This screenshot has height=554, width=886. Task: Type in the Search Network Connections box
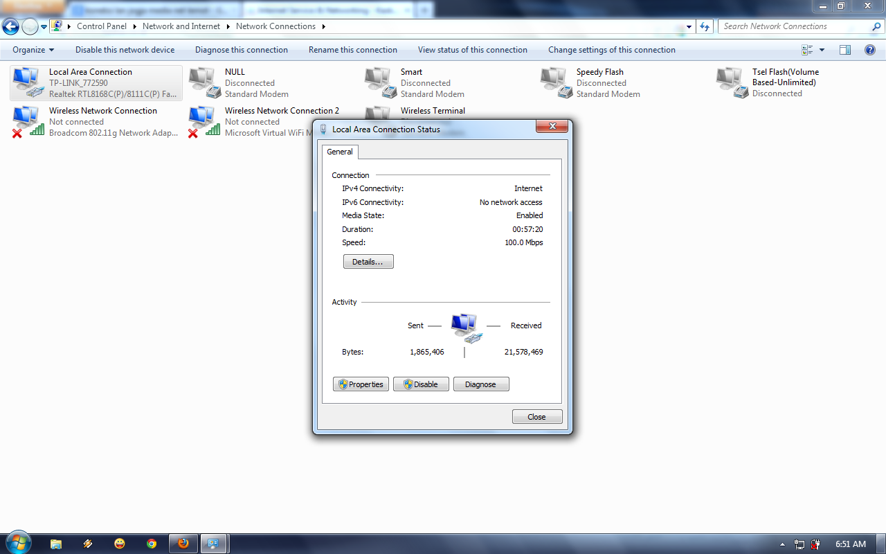(x=789, y=26)
